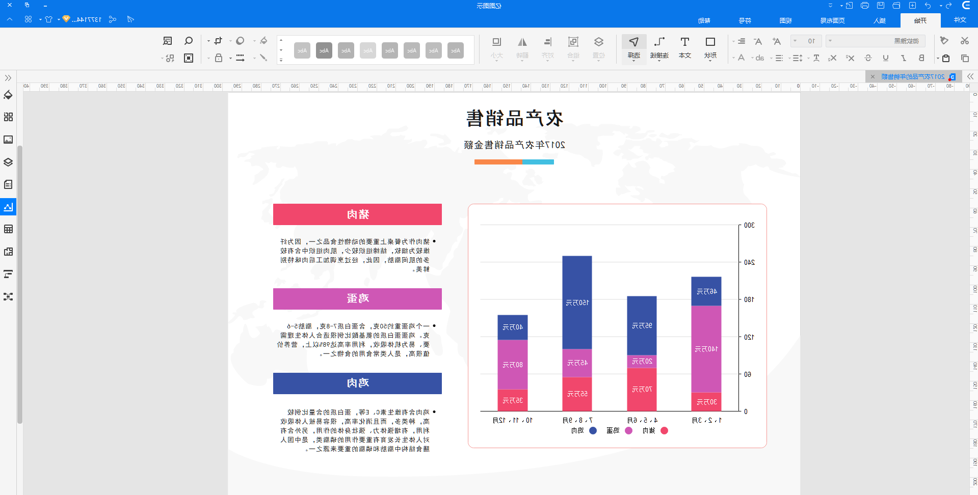
Task: Toggle superscript x² formatting
Action: coord(850,58)
